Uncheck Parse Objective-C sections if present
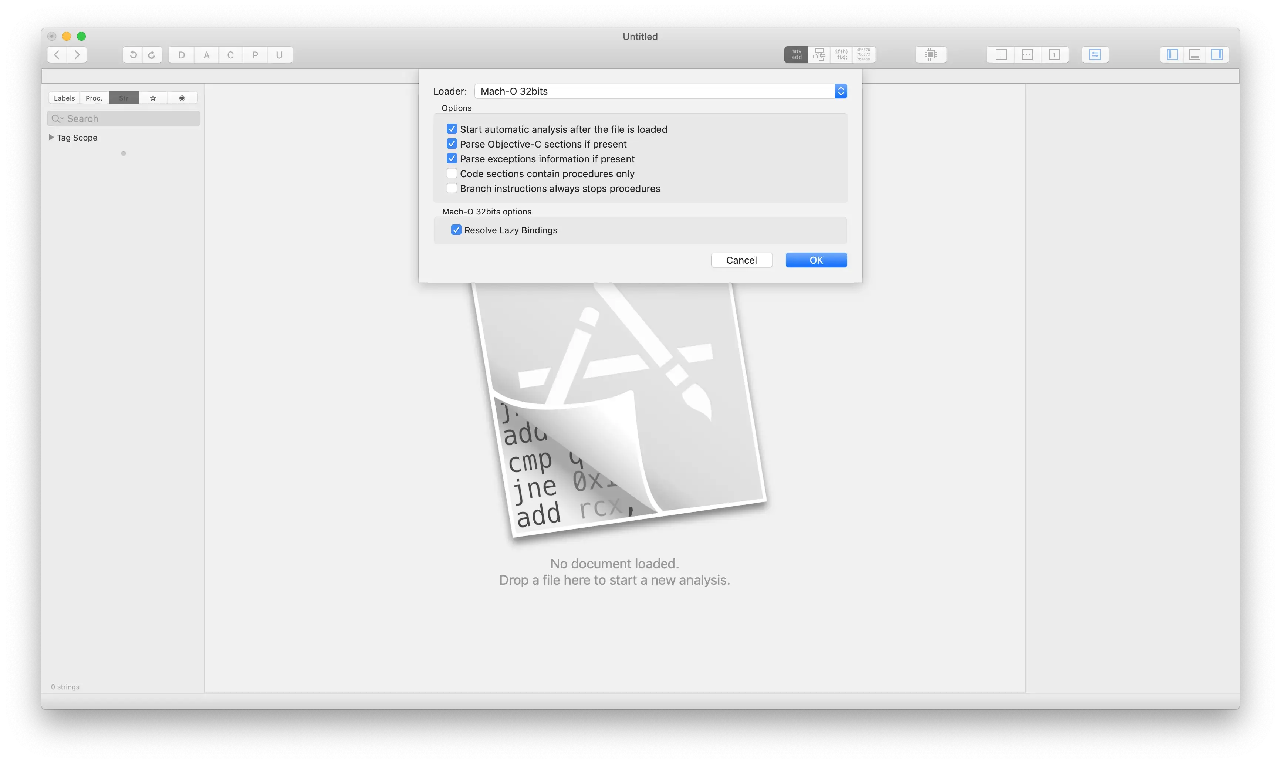This screenshot has width=1281, height=764. pyautogui.click(x=452, y=143)
